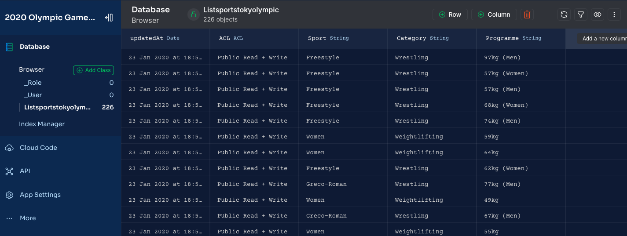Select the _Role class
This screenshot has height=236, width=627.
coord(33,83)
